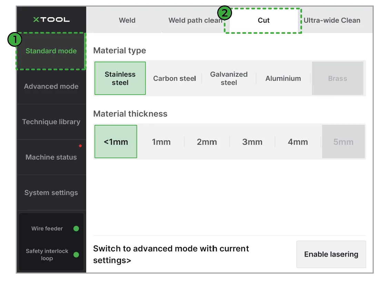Click the xTool logo

tap(51, 20)
